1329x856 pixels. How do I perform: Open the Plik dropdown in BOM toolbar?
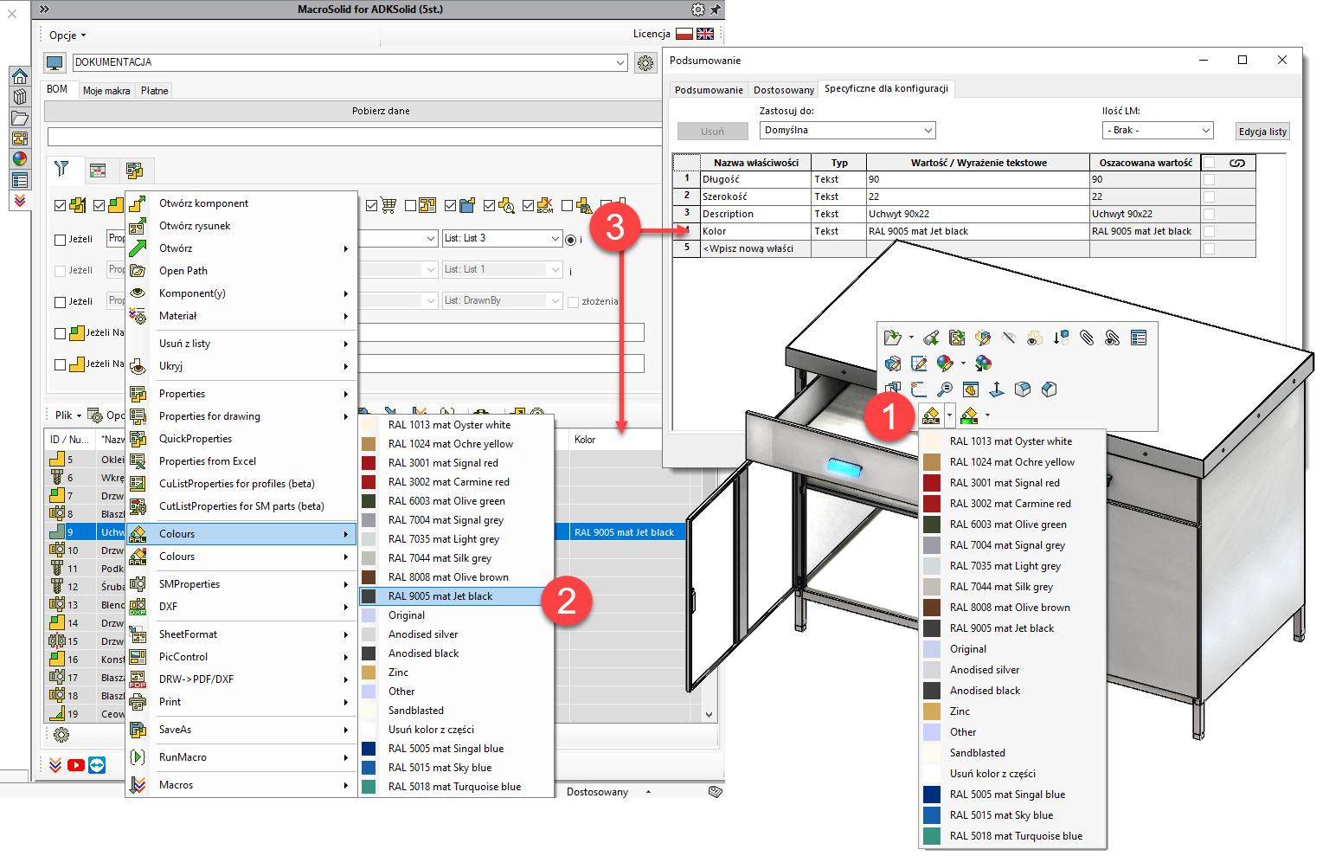[68, 415]
